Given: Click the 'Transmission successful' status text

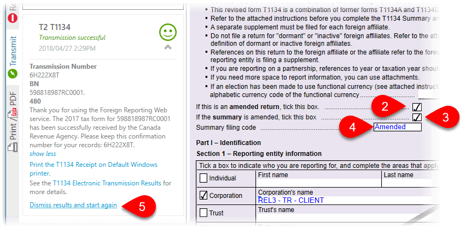Looking at the screenshot, I should (72, 38).
